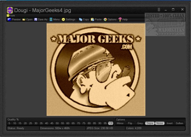191x137 pixels.
Task: Click the Copy pages icon
Action: pos(81,19)
